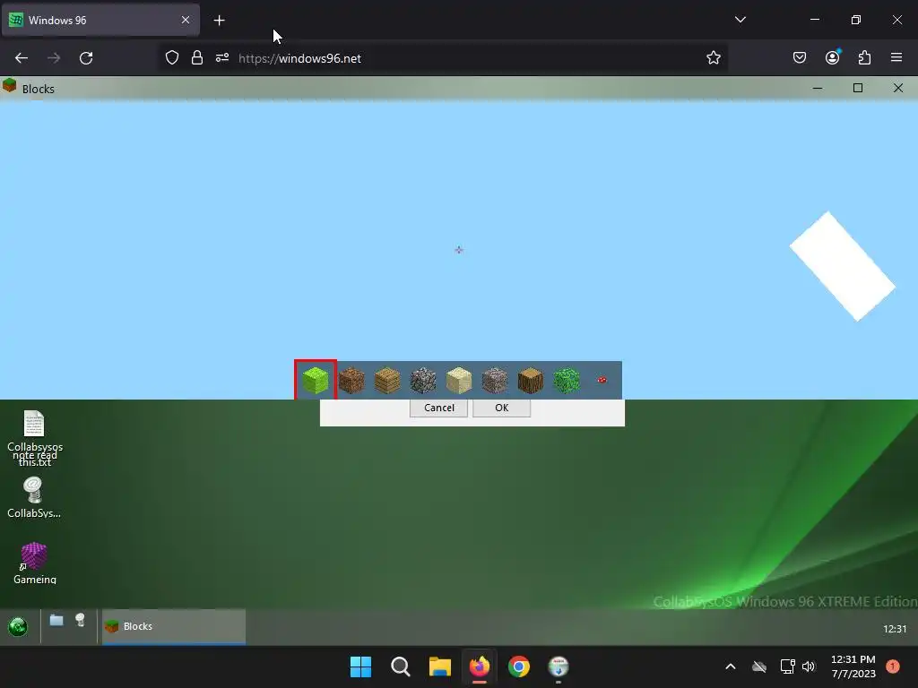The image size is (918, 688).
Task: Close the Blocks window
Action: (898, 88)
